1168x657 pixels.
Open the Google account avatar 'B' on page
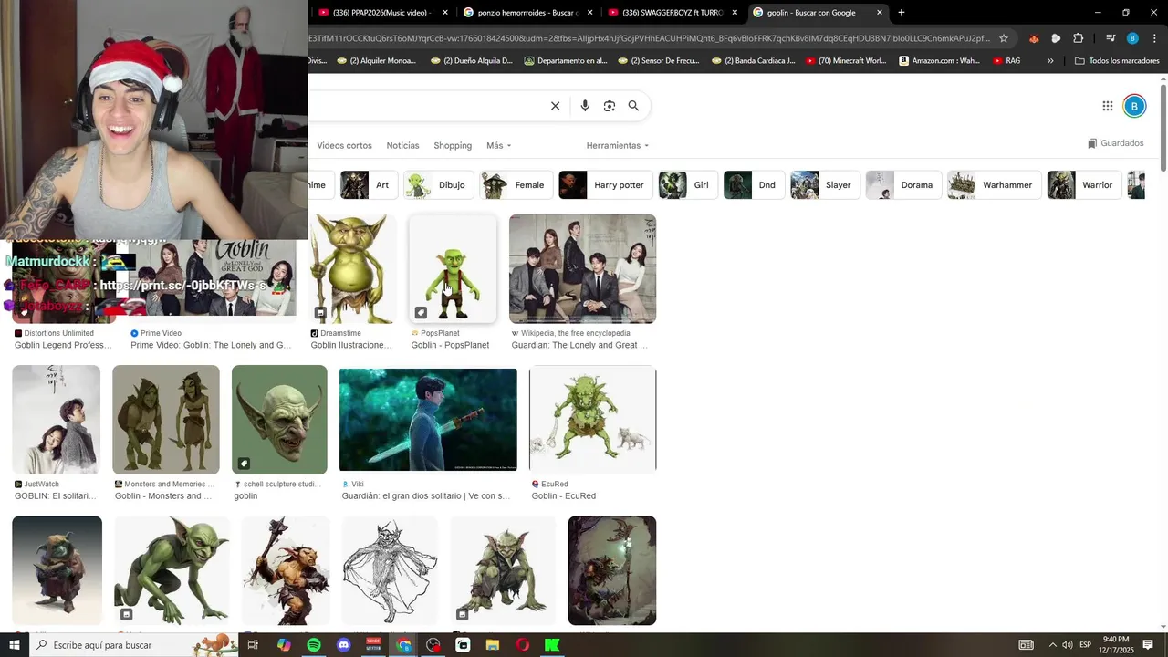tap(1134, 106)
